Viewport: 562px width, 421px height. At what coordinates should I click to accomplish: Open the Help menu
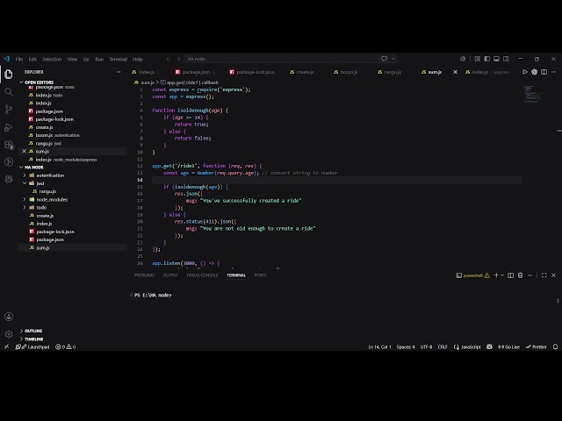tap(138, 59)
